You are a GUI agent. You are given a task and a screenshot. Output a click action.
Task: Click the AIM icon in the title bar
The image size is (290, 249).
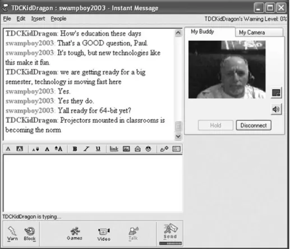point(5,8)
